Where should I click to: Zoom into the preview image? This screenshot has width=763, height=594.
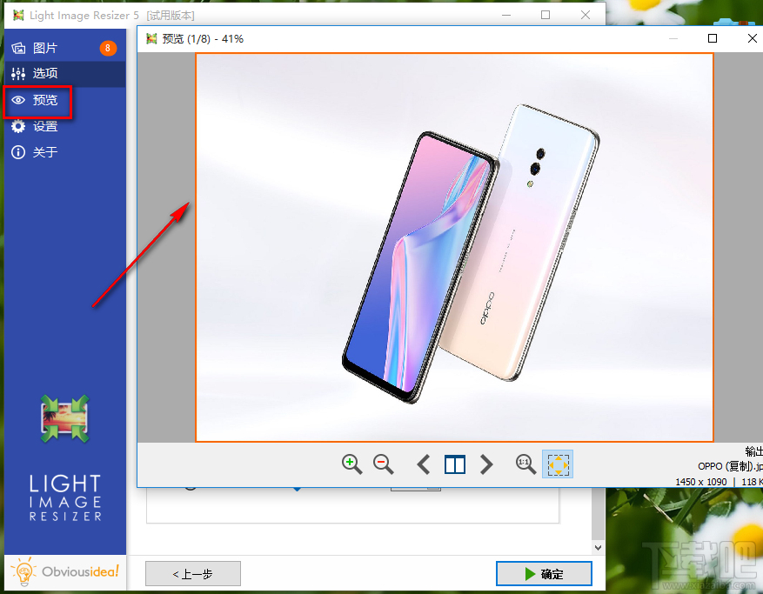352,464
